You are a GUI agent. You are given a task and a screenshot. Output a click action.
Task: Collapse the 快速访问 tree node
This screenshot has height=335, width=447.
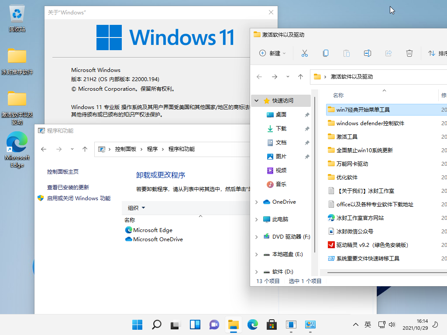[257, 101]
